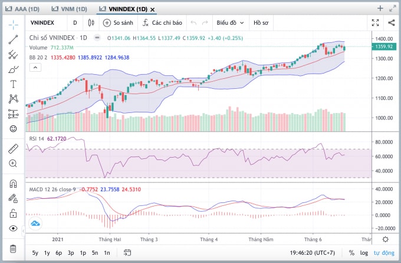Open the Hồ sơ menu
Image resolution: width=401 pixels, height=263 pixels.
click(x=261, y=23)
